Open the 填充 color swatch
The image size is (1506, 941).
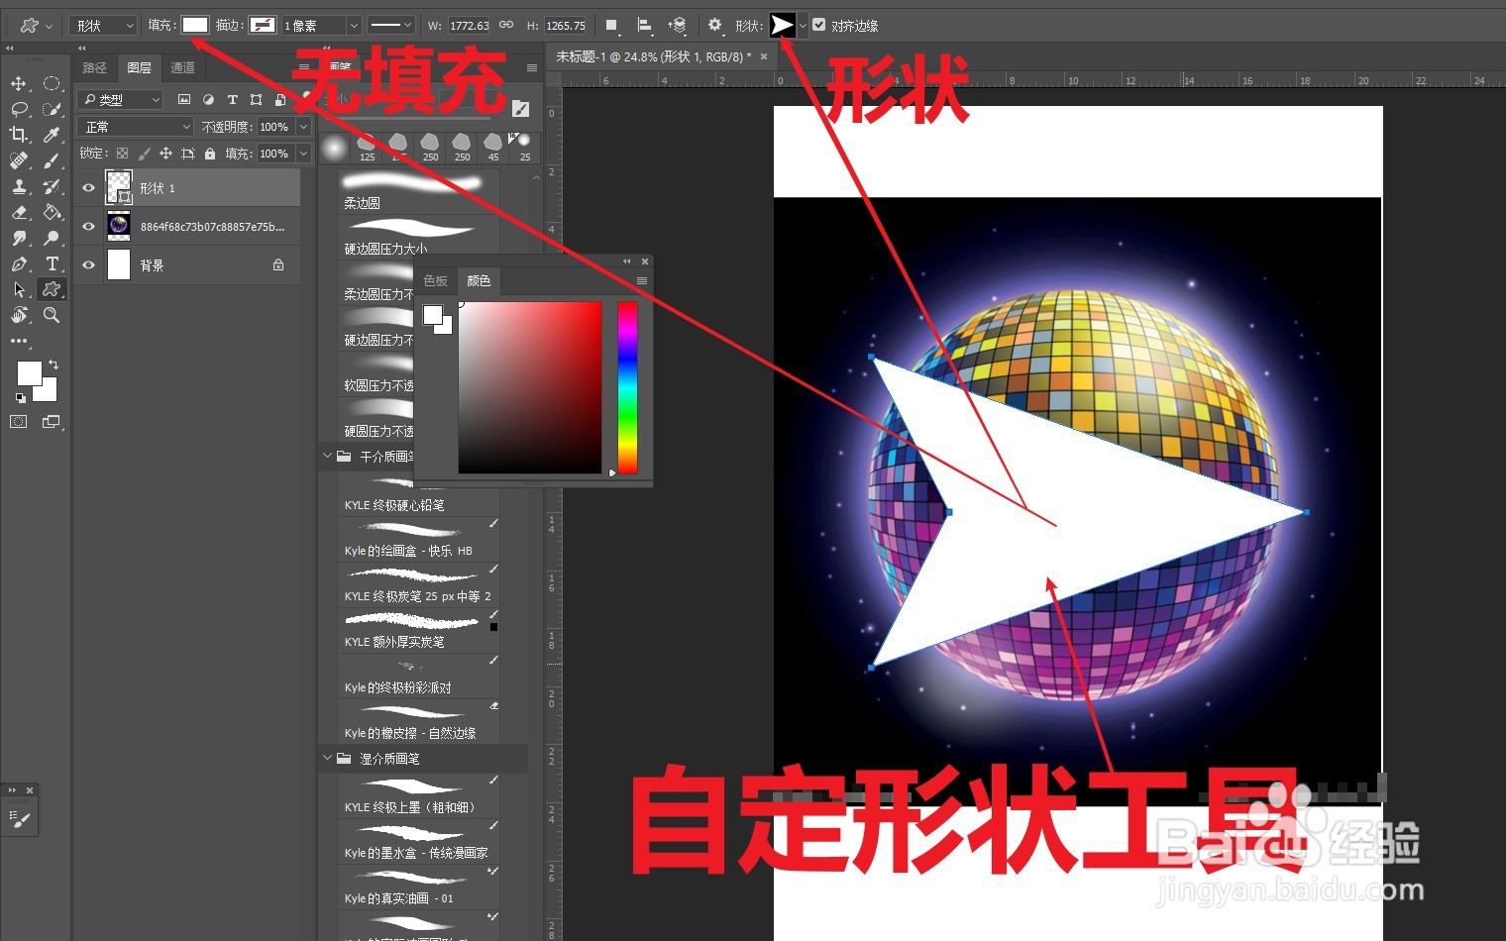[x=194, y=25]
